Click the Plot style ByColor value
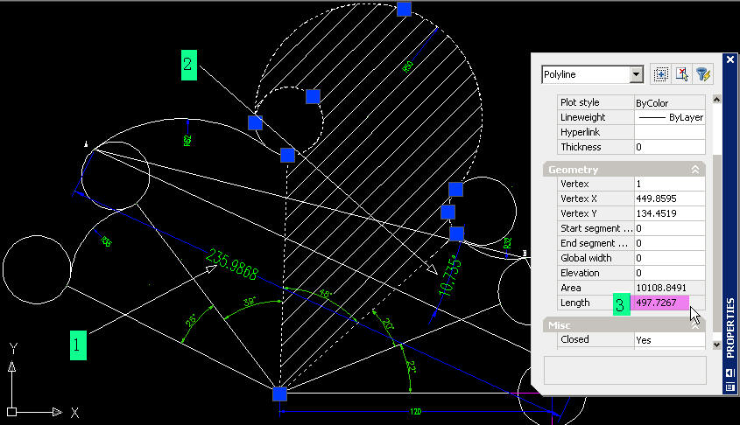This screenshot has height=425, width=740. (x=670, y=102)
